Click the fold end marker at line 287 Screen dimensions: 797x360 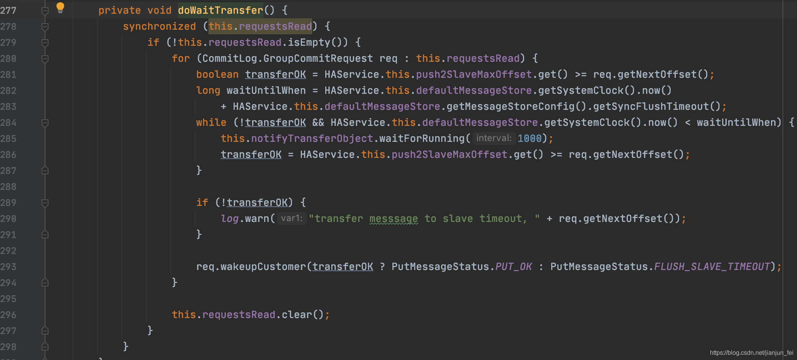point(45,170)
